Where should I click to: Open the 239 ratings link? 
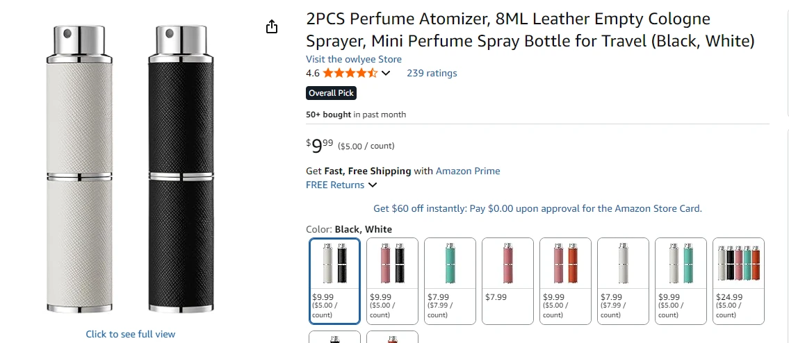(432, 73)
